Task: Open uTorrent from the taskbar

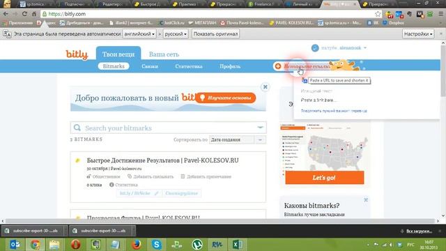Action: [x=197, y=245]
